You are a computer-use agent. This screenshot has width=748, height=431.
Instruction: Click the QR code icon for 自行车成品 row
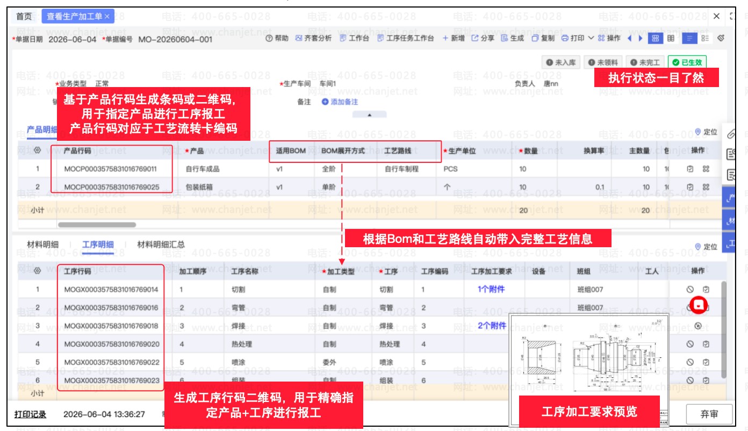click(706, 169)
